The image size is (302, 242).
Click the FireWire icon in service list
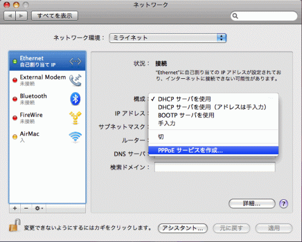tap(75, 118)
